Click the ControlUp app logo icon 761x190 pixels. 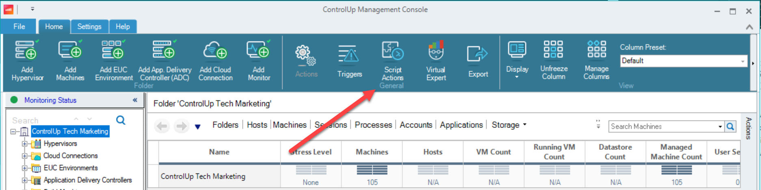(9, 9)
